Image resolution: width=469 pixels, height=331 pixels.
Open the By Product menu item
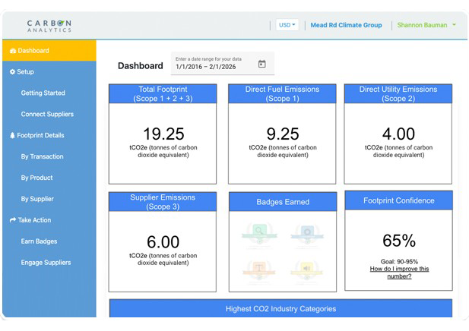[36, 178]
